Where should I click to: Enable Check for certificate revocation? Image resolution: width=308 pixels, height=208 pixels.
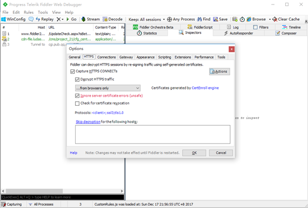pyautogui.click(x=77, y=103)
